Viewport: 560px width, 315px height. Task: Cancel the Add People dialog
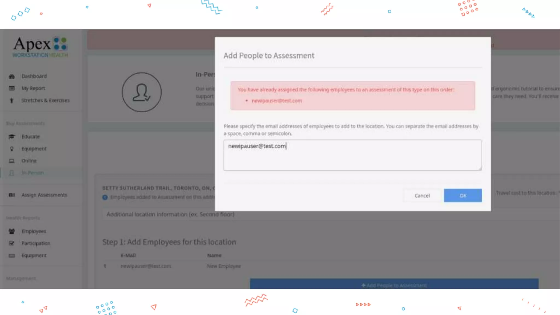(x=422, y=196)
